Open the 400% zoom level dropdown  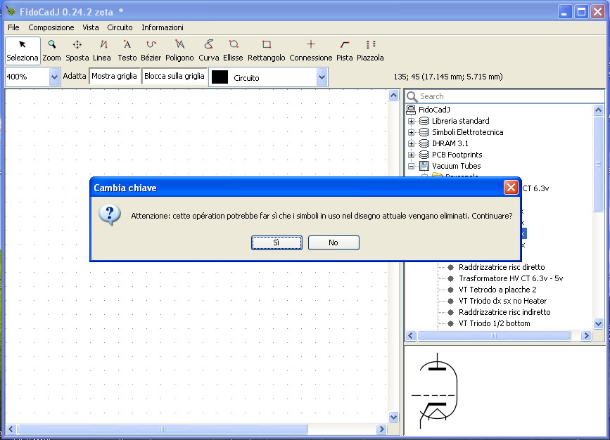(54, 77)
